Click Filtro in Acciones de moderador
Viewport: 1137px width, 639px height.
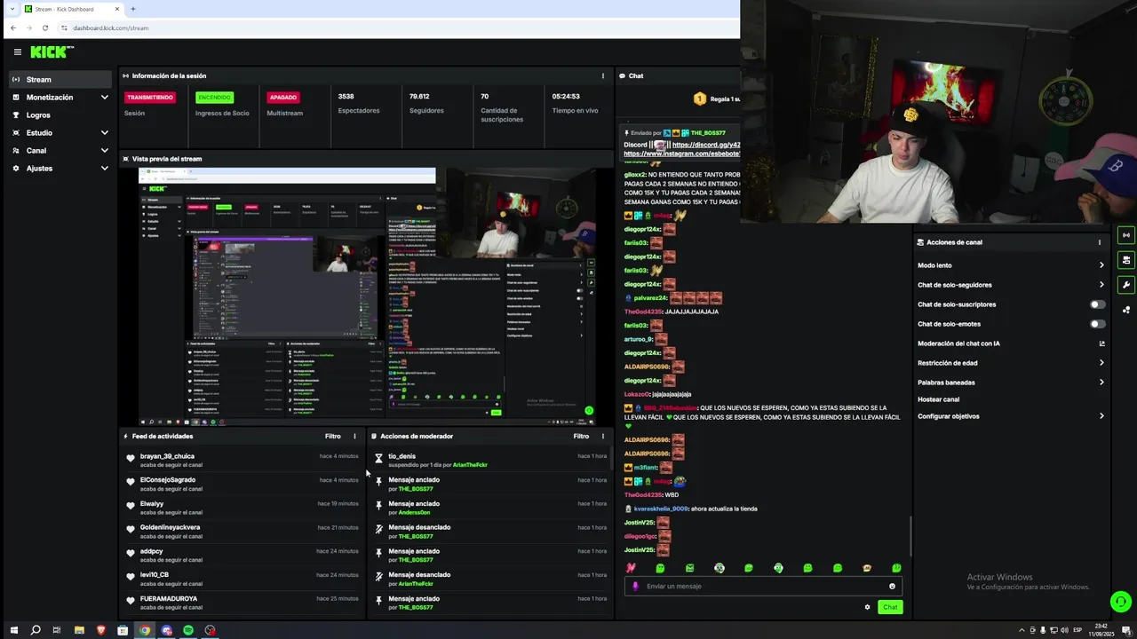(581, 436)
